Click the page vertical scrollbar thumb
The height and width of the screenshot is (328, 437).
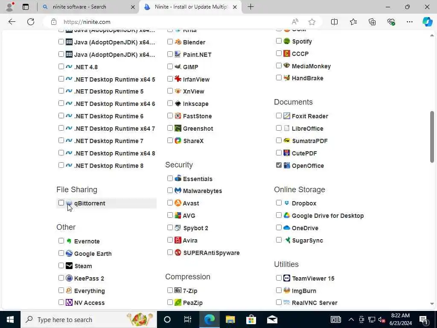432,137
